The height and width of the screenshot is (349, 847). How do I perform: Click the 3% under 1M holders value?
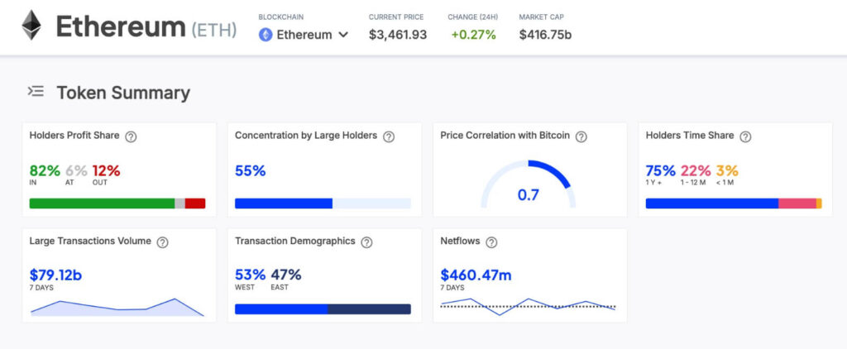[727, 171]
